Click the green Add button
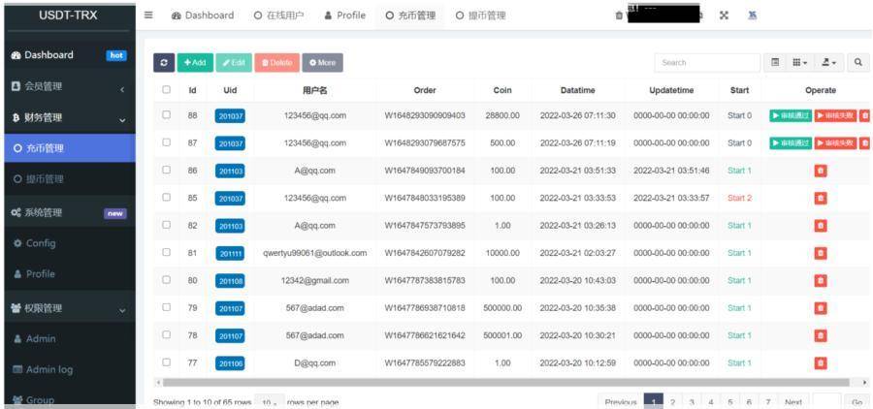 pyautogui.click(x=195, y=62)
